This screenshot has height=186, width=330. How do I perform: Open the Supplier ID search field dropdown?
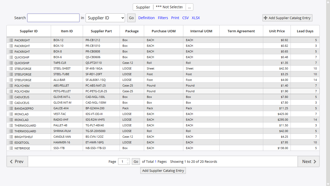(105, 18)
